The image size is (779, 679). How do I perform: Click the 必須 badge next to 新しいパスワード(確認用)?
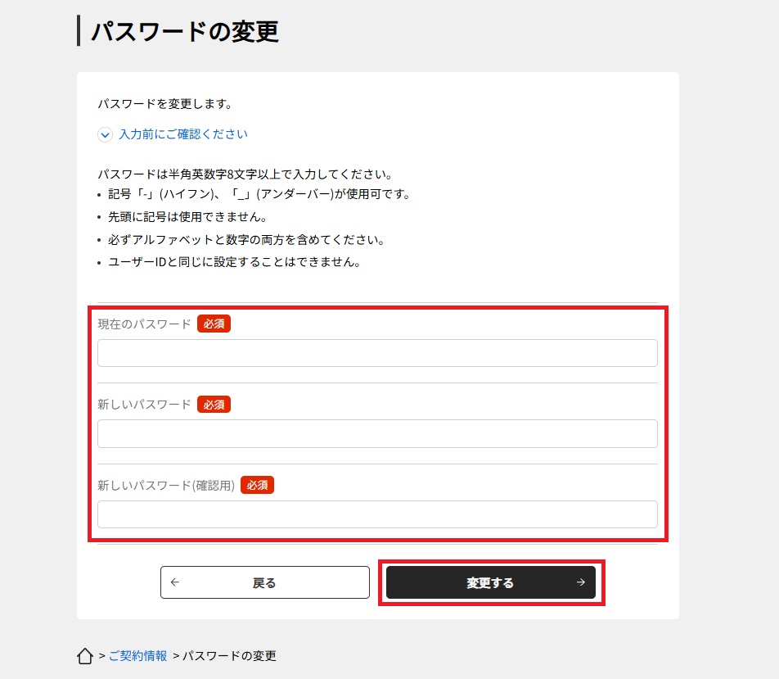257,485
